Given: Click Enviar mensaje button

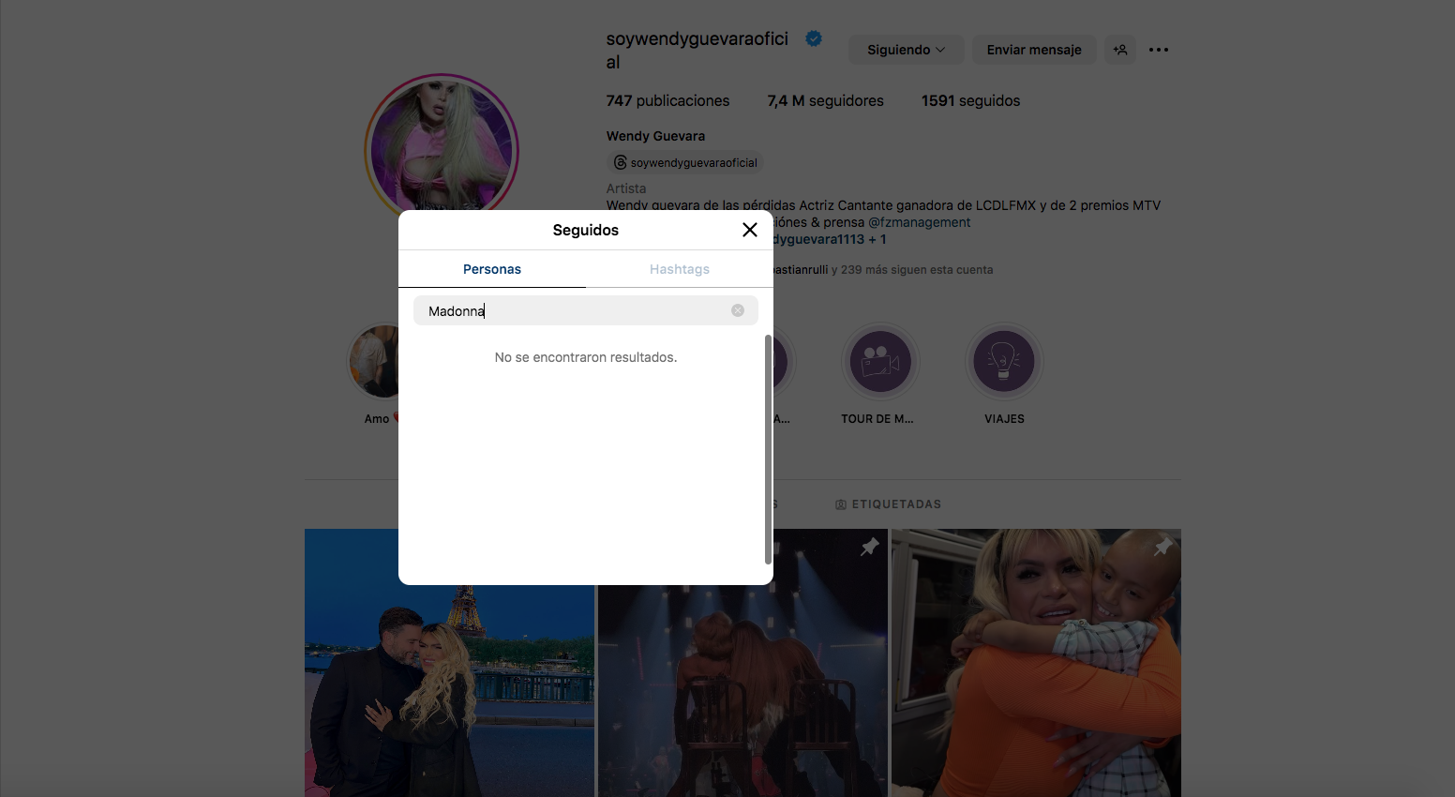Looking at the screenshot, I should tap(1034, 50).
